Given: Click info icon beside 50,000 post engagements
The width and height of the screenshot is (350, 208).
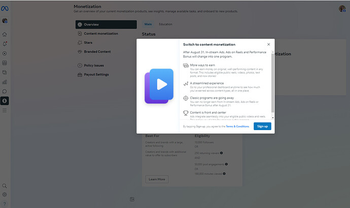Looking at the screenshot, I should pos(226,164).
